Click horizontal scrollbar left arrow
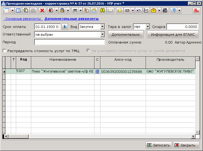 point(6,136)
